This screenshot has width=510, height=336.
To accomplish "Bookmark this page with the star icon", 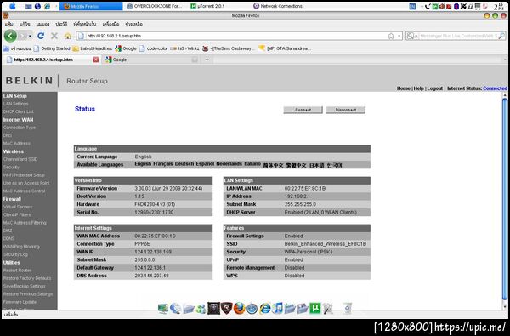I will (391, 36).
